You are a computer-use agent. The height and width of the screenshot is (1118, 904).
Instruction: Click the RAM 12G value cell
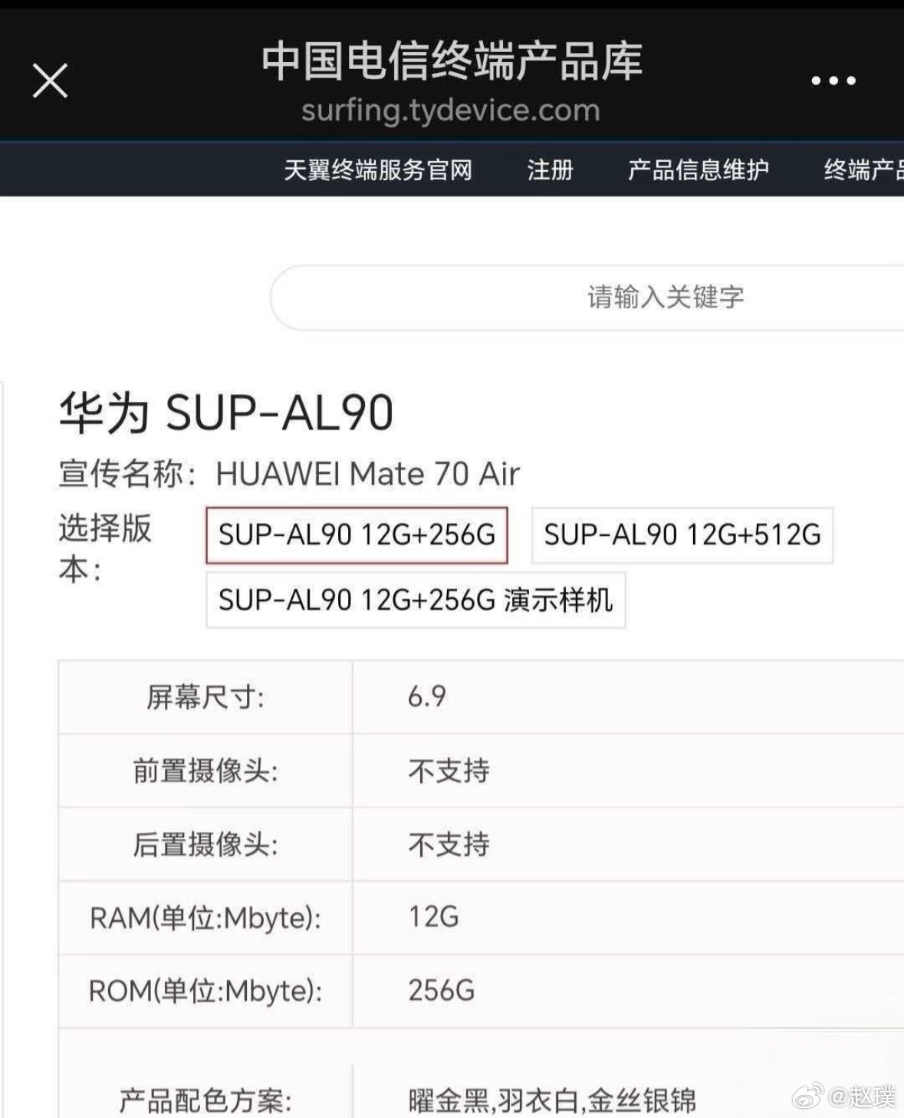point(433,917)
